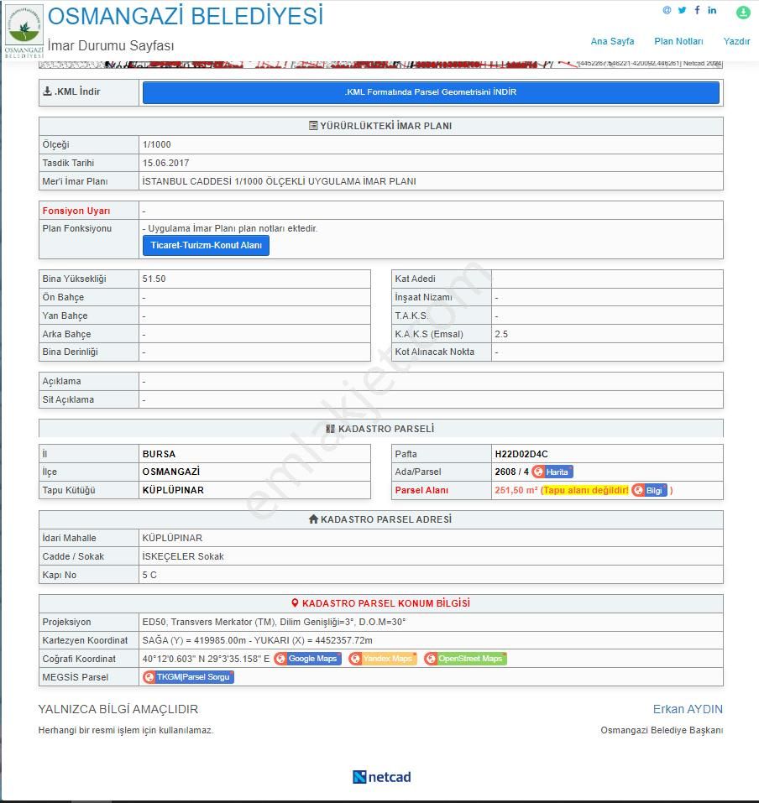
Task: Click the 'Kat Adedi' row label
Action: 415,279
